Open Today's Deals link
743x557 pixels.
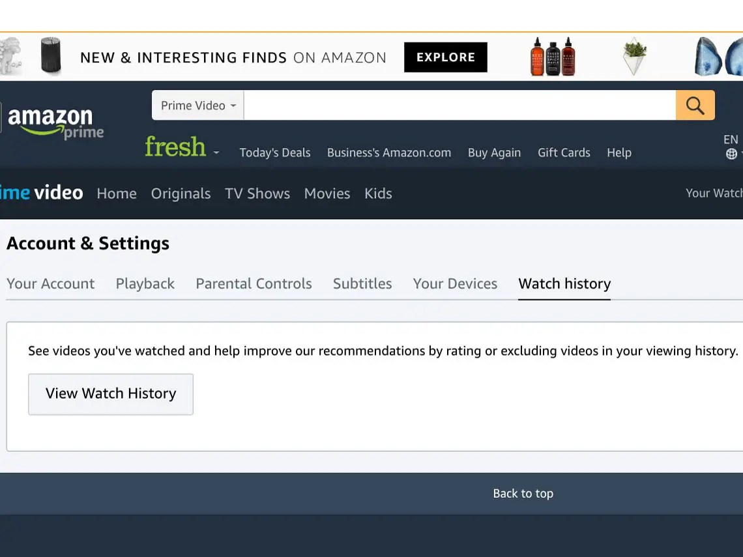[x=275, y=152]
